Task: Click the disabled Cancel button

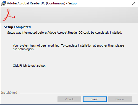Action: (x=120, y=99)
